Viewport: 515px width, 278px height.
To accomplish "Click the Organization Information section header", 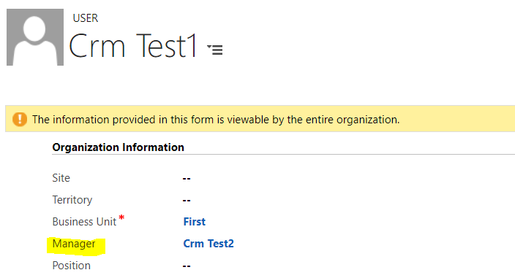I will (x=119, y=147).
